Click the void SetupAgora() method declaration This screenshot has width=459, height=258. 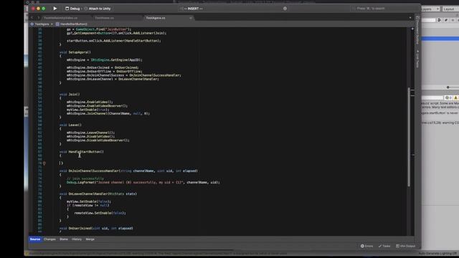[75, 52]
